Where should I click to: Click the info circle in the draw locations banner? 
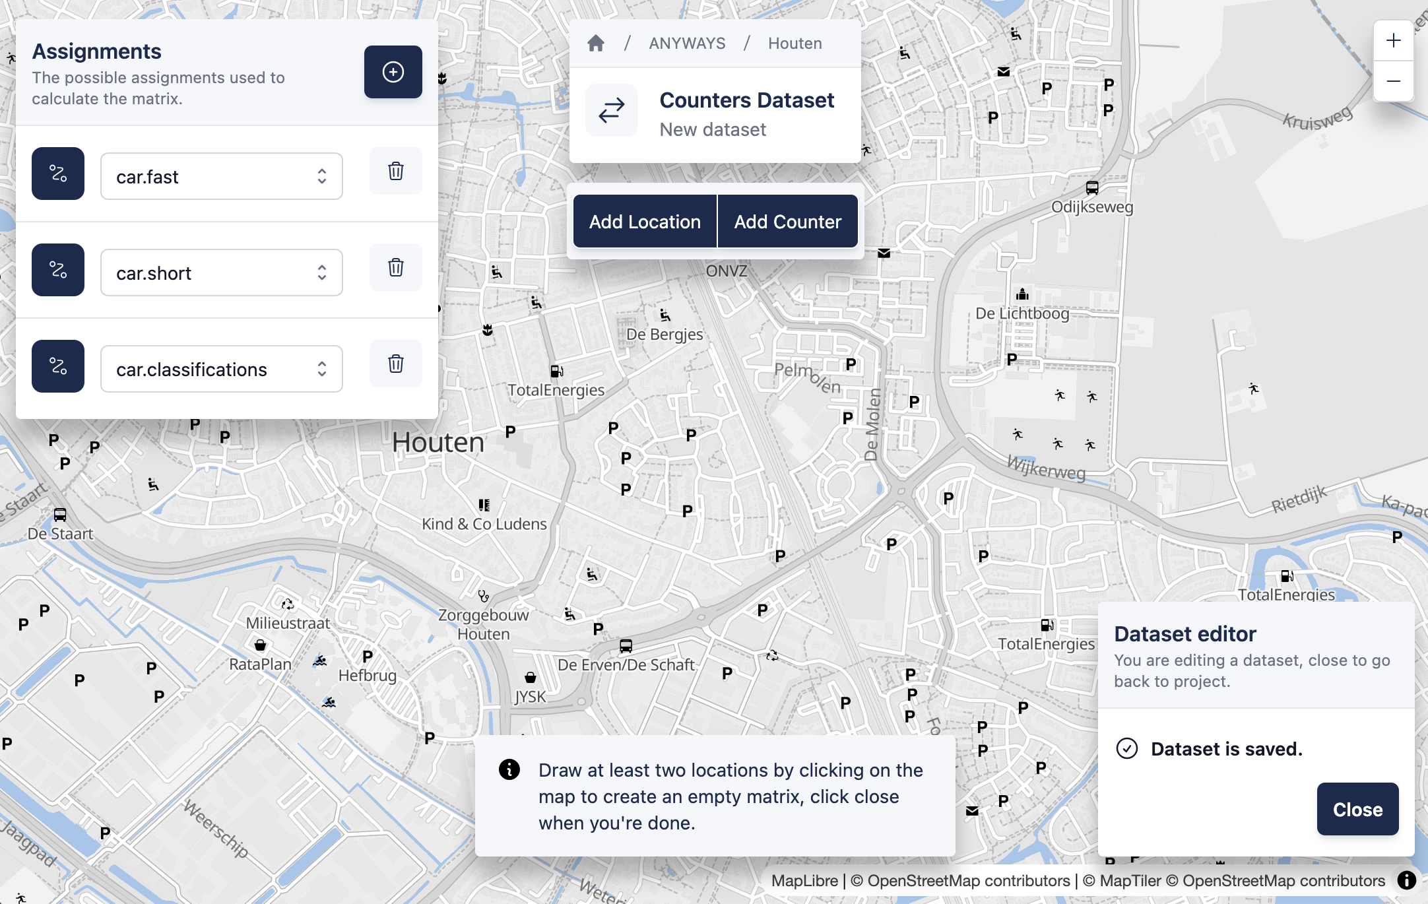click(x=508, y=769)
